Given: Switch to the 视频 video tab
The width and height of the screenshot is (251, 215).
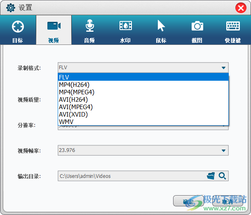Looking at the screenshot, I should (54, 30).
